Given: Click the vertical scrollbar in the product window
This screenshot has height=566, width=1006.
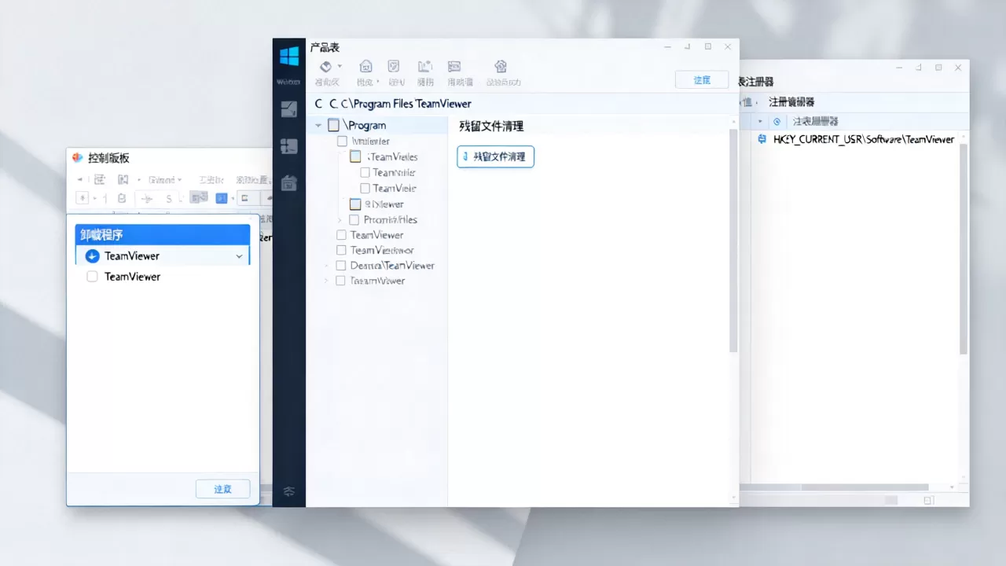Looking at the screenshot, I should pos(733,240).
